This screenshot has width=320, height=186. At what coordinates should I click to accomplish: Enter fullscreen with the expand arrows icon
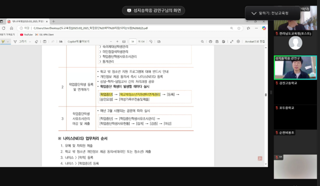[231, 42]
